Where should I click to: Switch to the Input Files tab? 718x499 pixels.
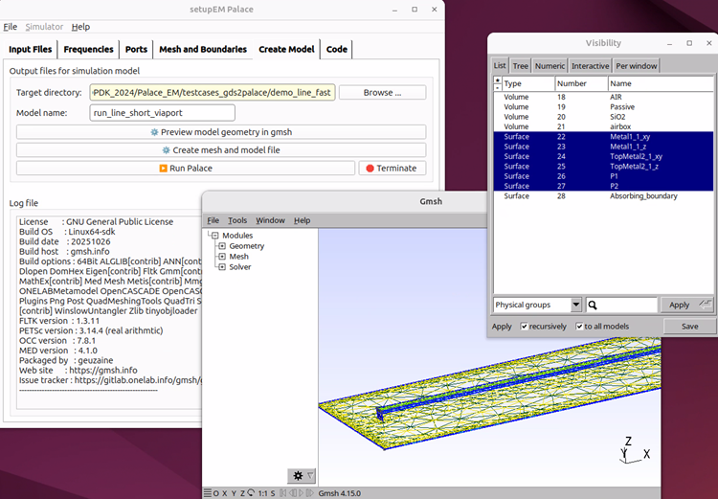(x=31, y=49)
